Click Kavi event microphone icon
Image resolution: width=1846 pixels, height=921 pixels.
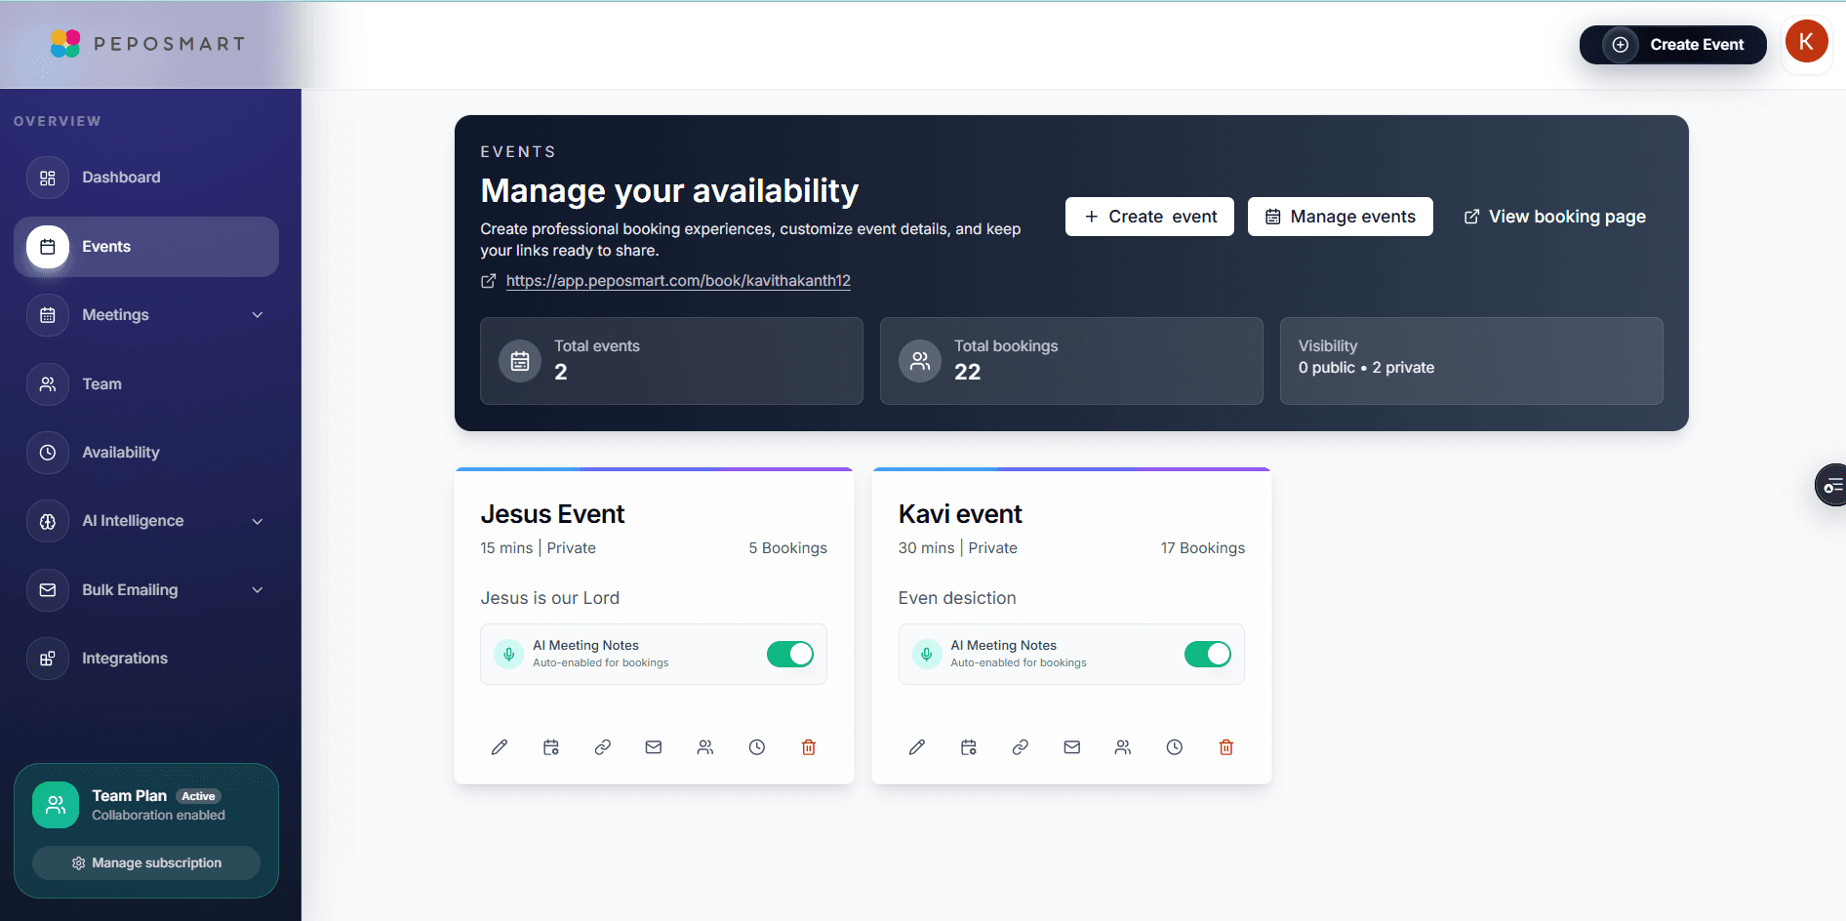click(927, 654)
